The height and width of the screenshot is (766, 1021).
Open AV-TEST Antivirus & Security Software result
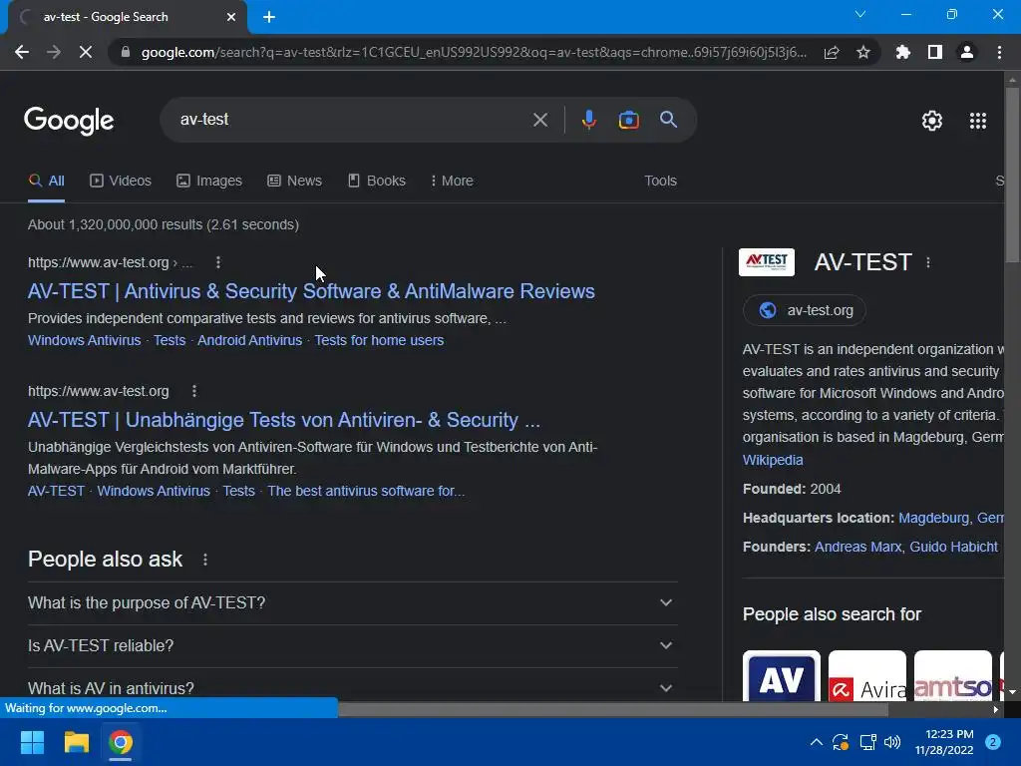[311, 291]
